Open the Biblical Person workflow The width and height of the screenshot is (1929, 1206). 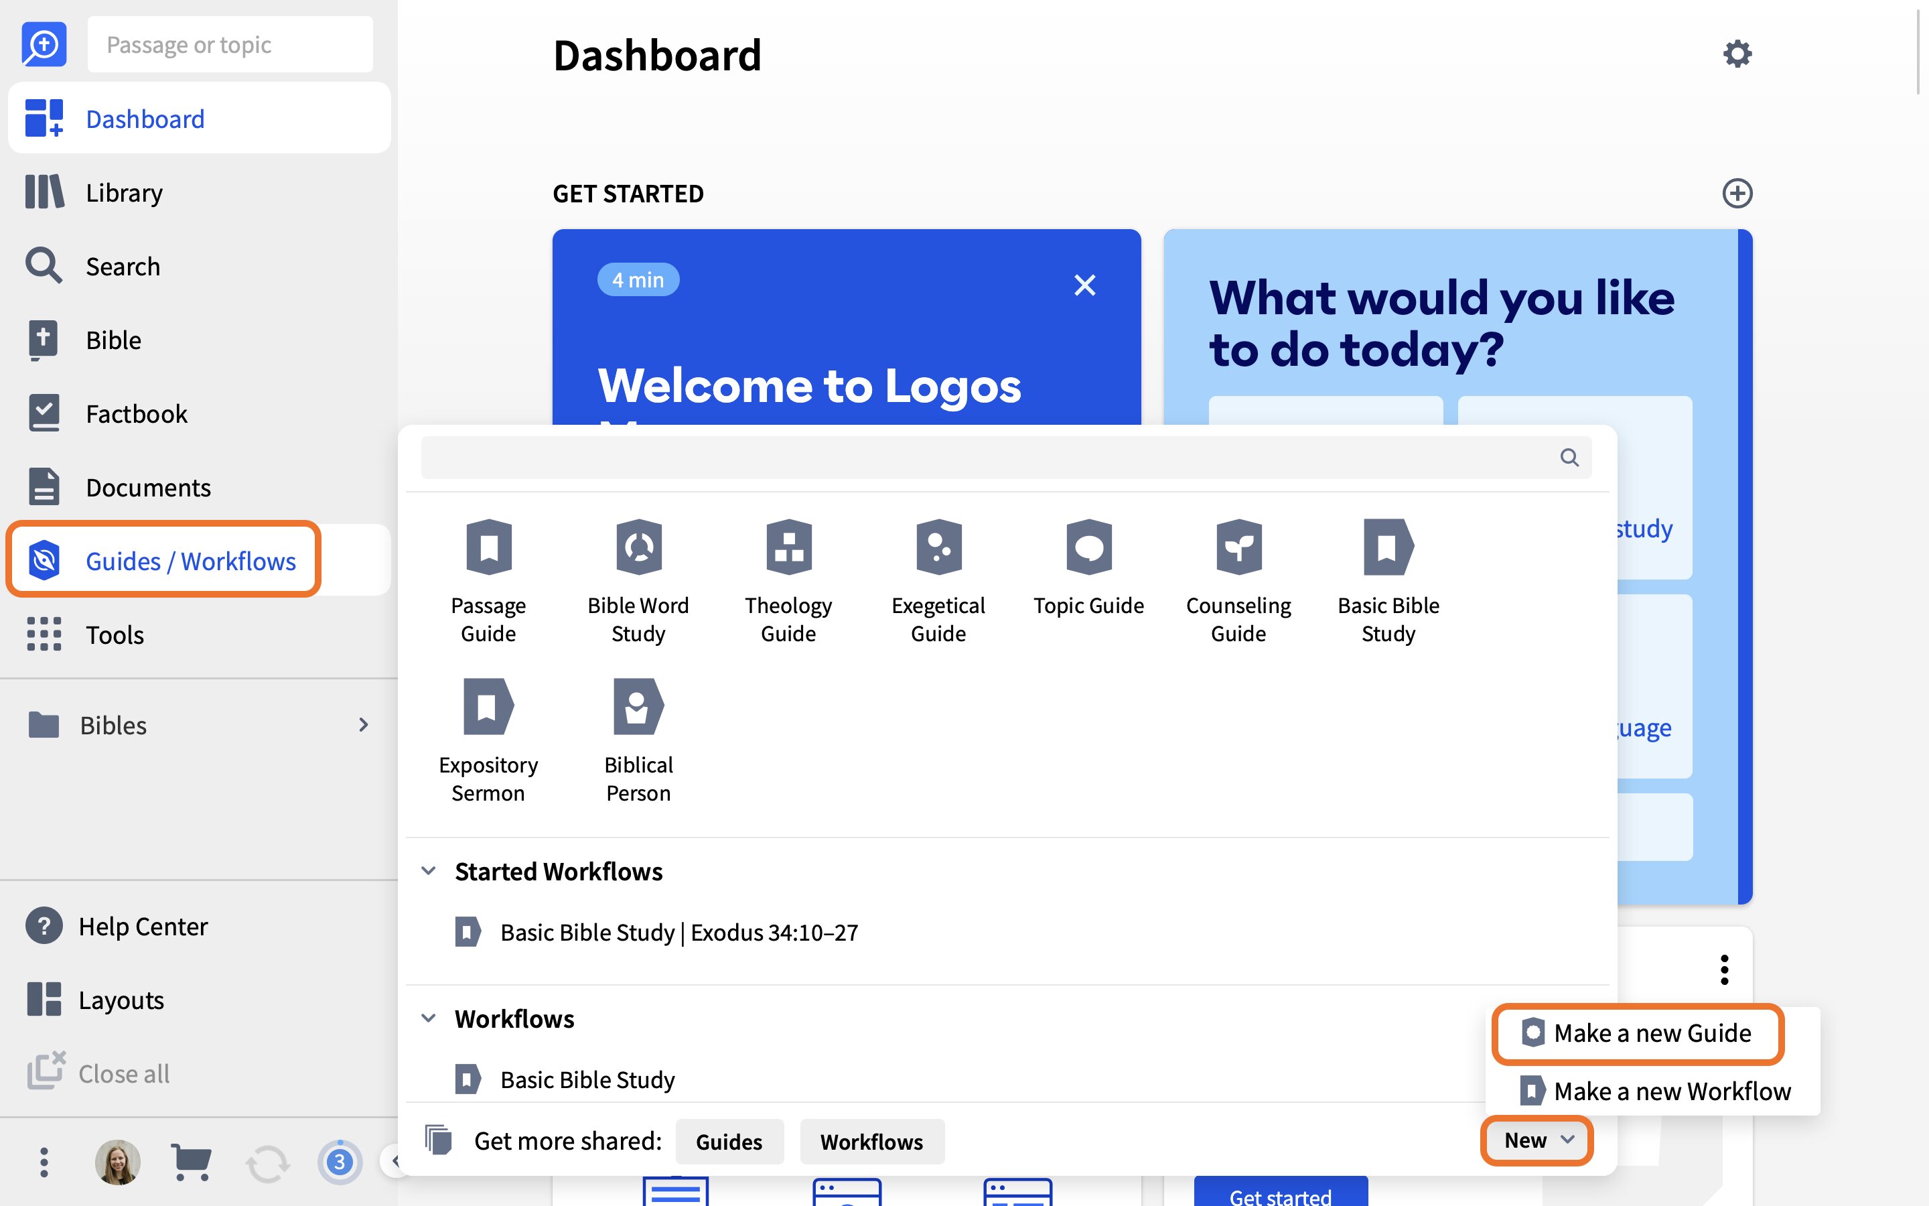point(638,741)
